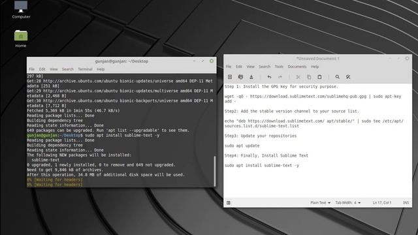Click the Cut scissors icon
Viewport: 418px width, 235px height.
[x=298, y=77]
